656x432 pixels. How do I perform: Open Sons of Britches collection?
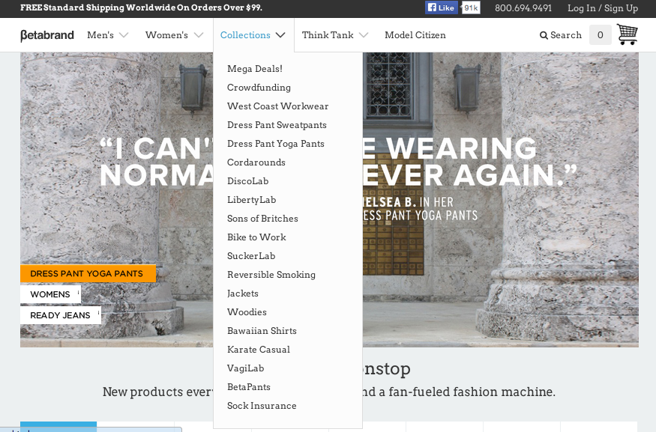pos(262,219)
